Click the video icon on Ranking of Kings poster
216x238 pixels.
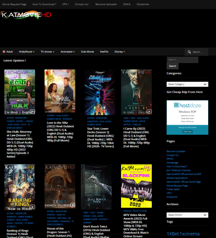32,206
